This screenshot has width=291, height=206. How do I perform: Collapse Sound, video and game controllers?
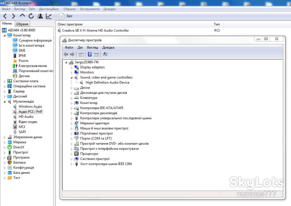tap(71, 78)
